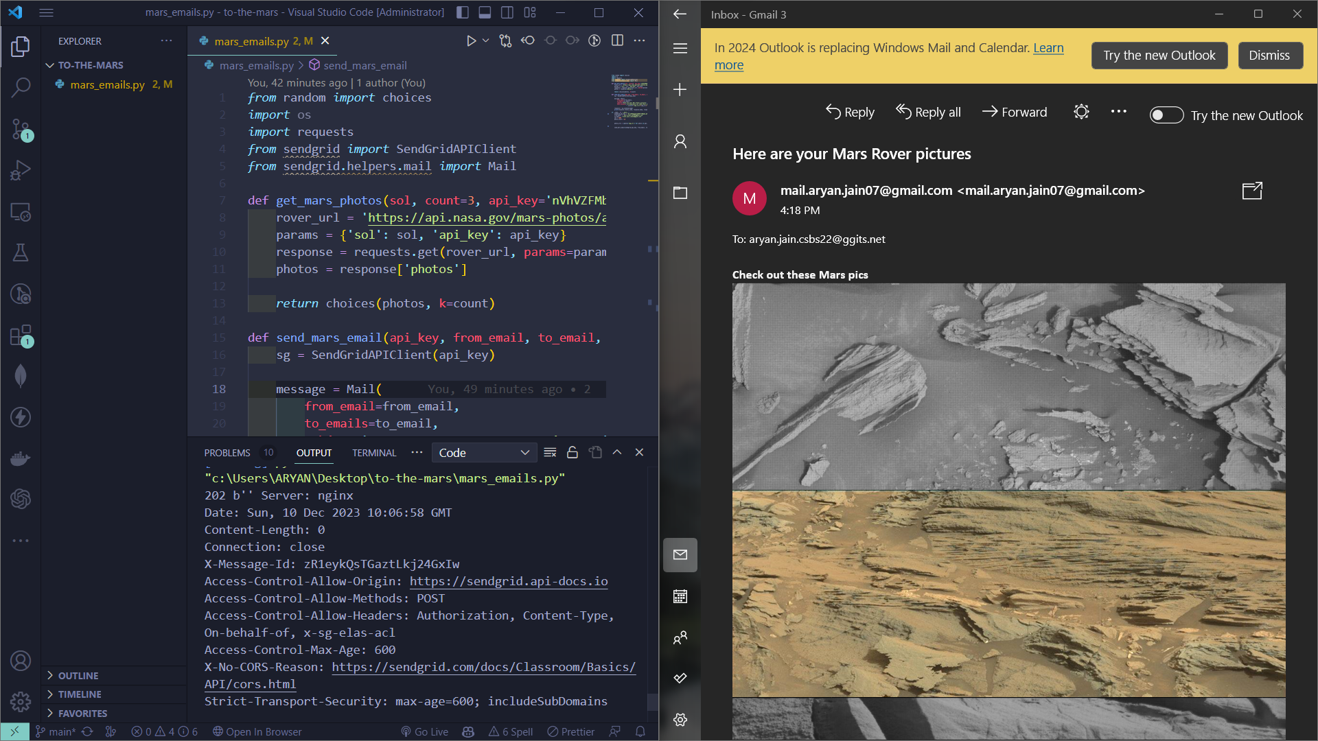Run the Python file with play icon
The width and height of the screenshot is (1318, 741).
pos(471,41)
